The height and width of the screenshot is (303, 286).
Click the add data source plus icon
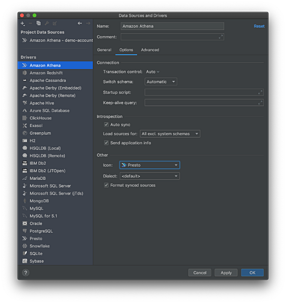(23, 23)
